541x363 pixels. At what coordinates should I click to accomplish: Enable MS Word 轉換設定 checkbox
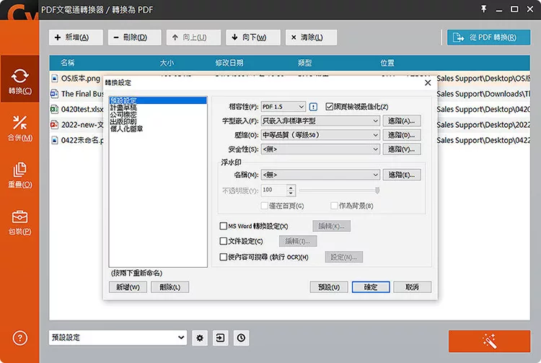click(x=223, y=226)
